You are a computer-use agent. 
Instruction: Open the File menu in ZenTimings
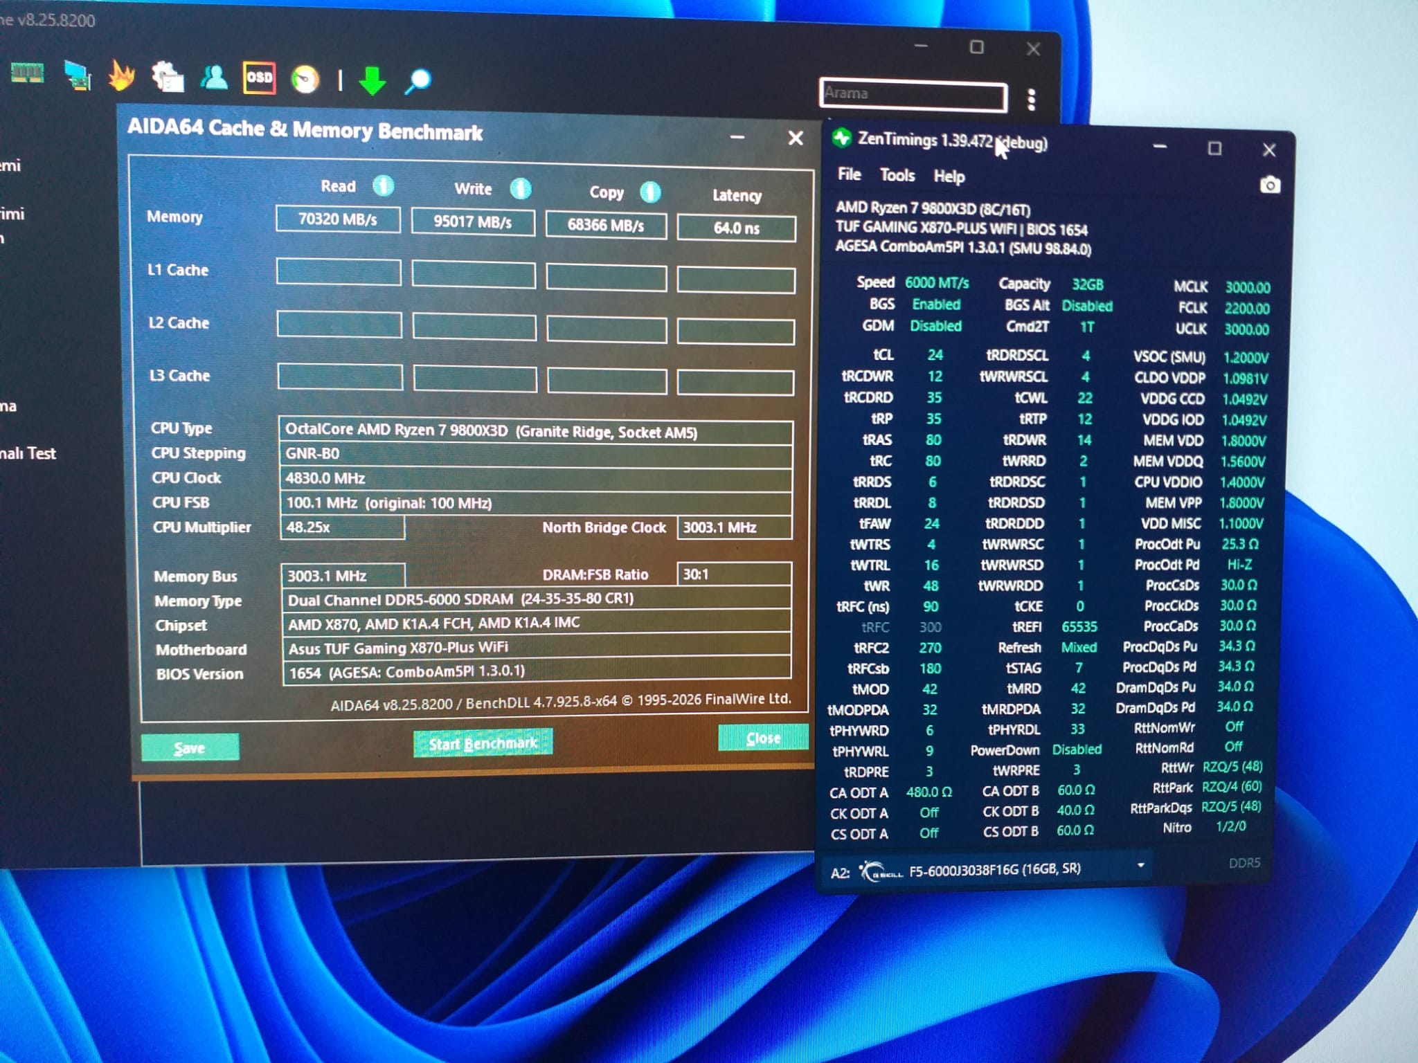(x=850, y=174)
